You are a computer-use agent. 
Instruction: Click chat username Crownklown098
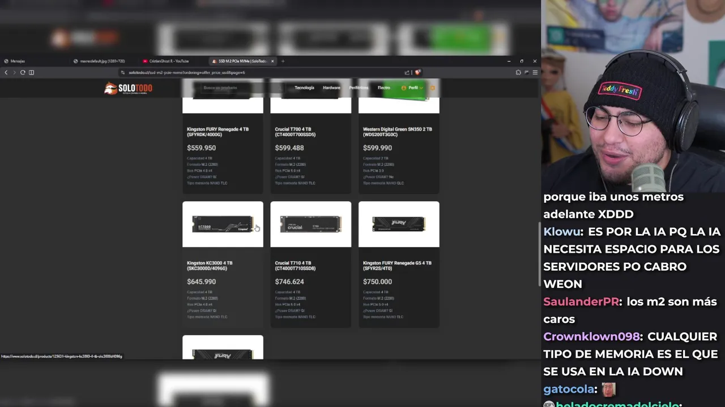coord(592,337)
